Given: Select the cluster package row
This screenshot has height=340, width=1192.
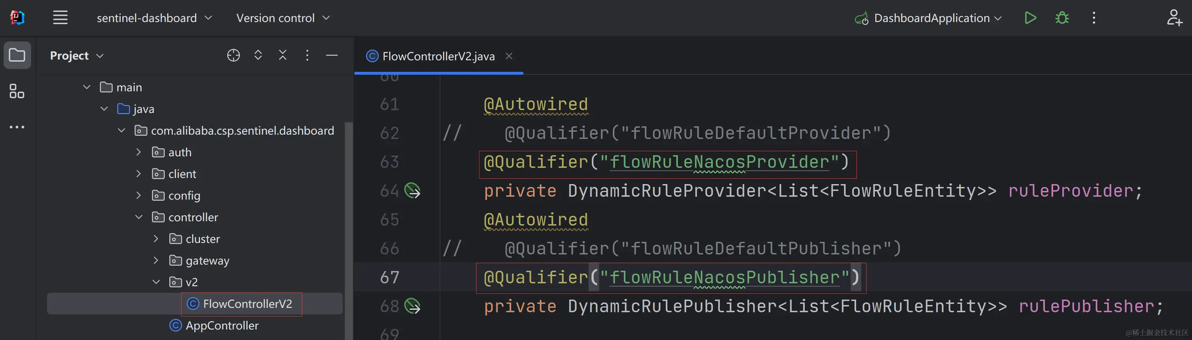Looking at the screenshot, I should pos(194,239).
